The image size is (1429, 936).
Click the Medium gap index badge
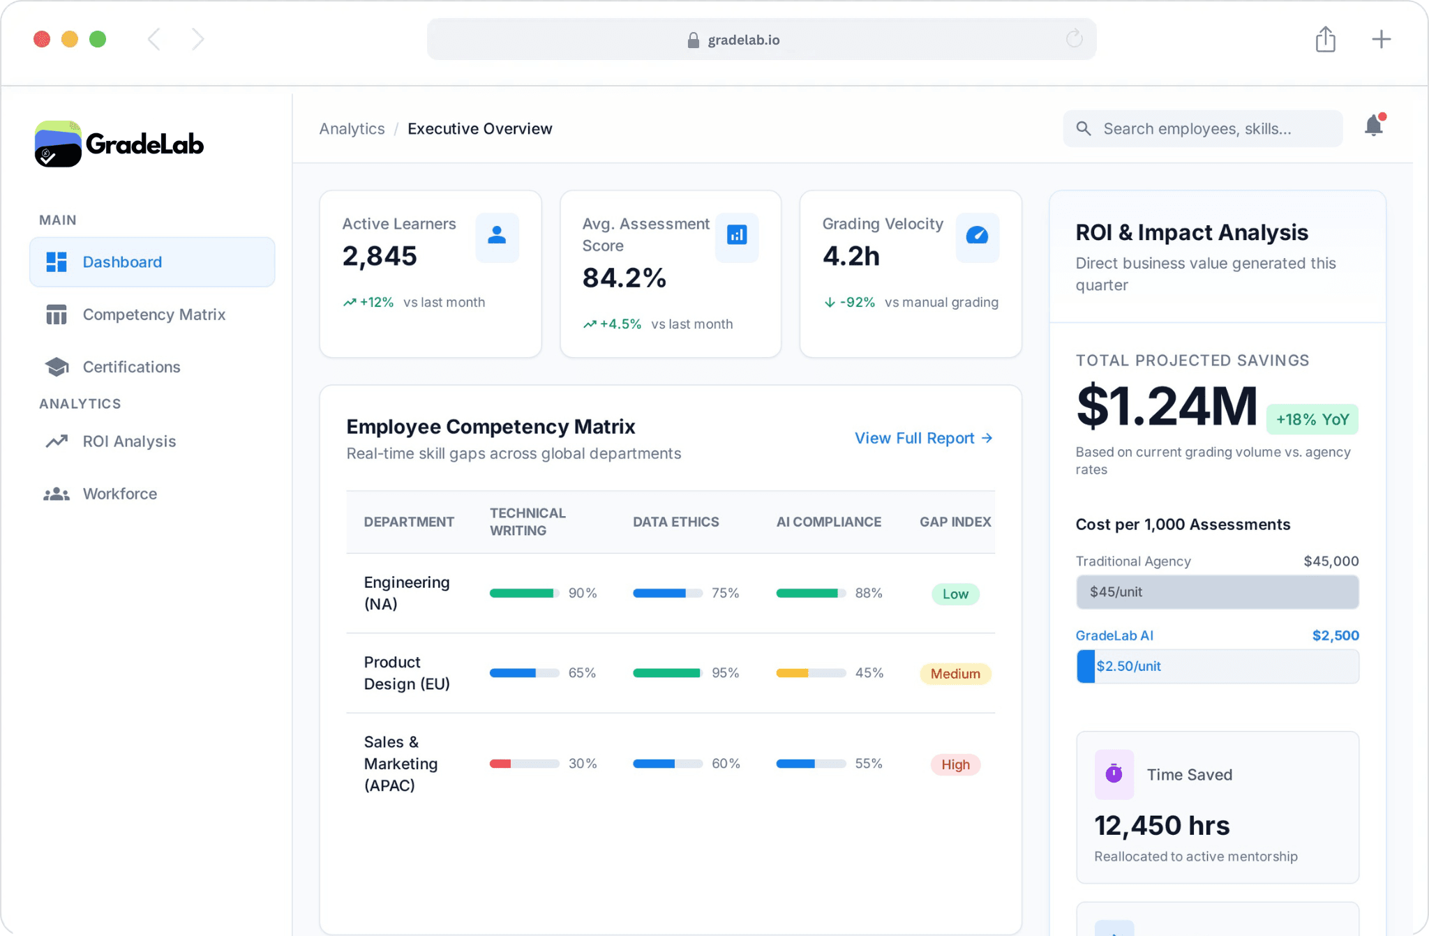coord(955,674)
